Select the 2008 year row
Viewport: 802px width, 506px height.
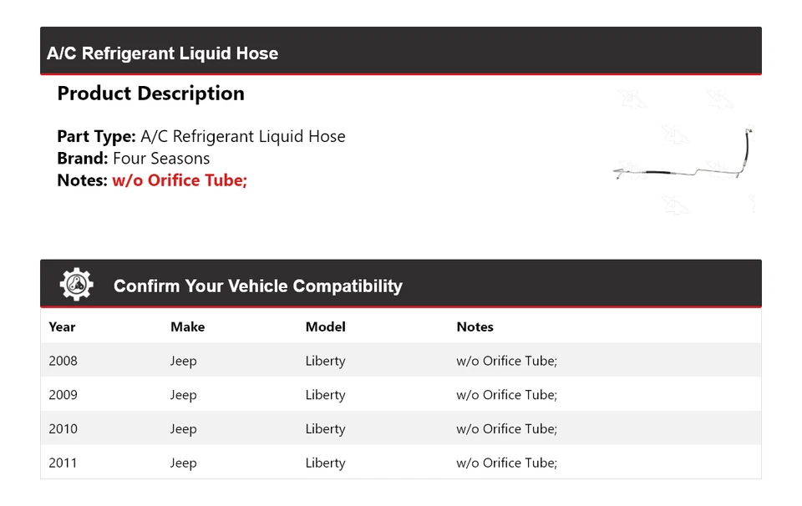63,361
